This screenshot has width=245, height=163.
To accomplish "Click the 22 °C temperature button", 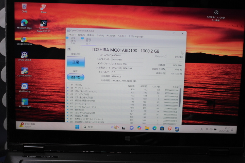I will 76,77.
